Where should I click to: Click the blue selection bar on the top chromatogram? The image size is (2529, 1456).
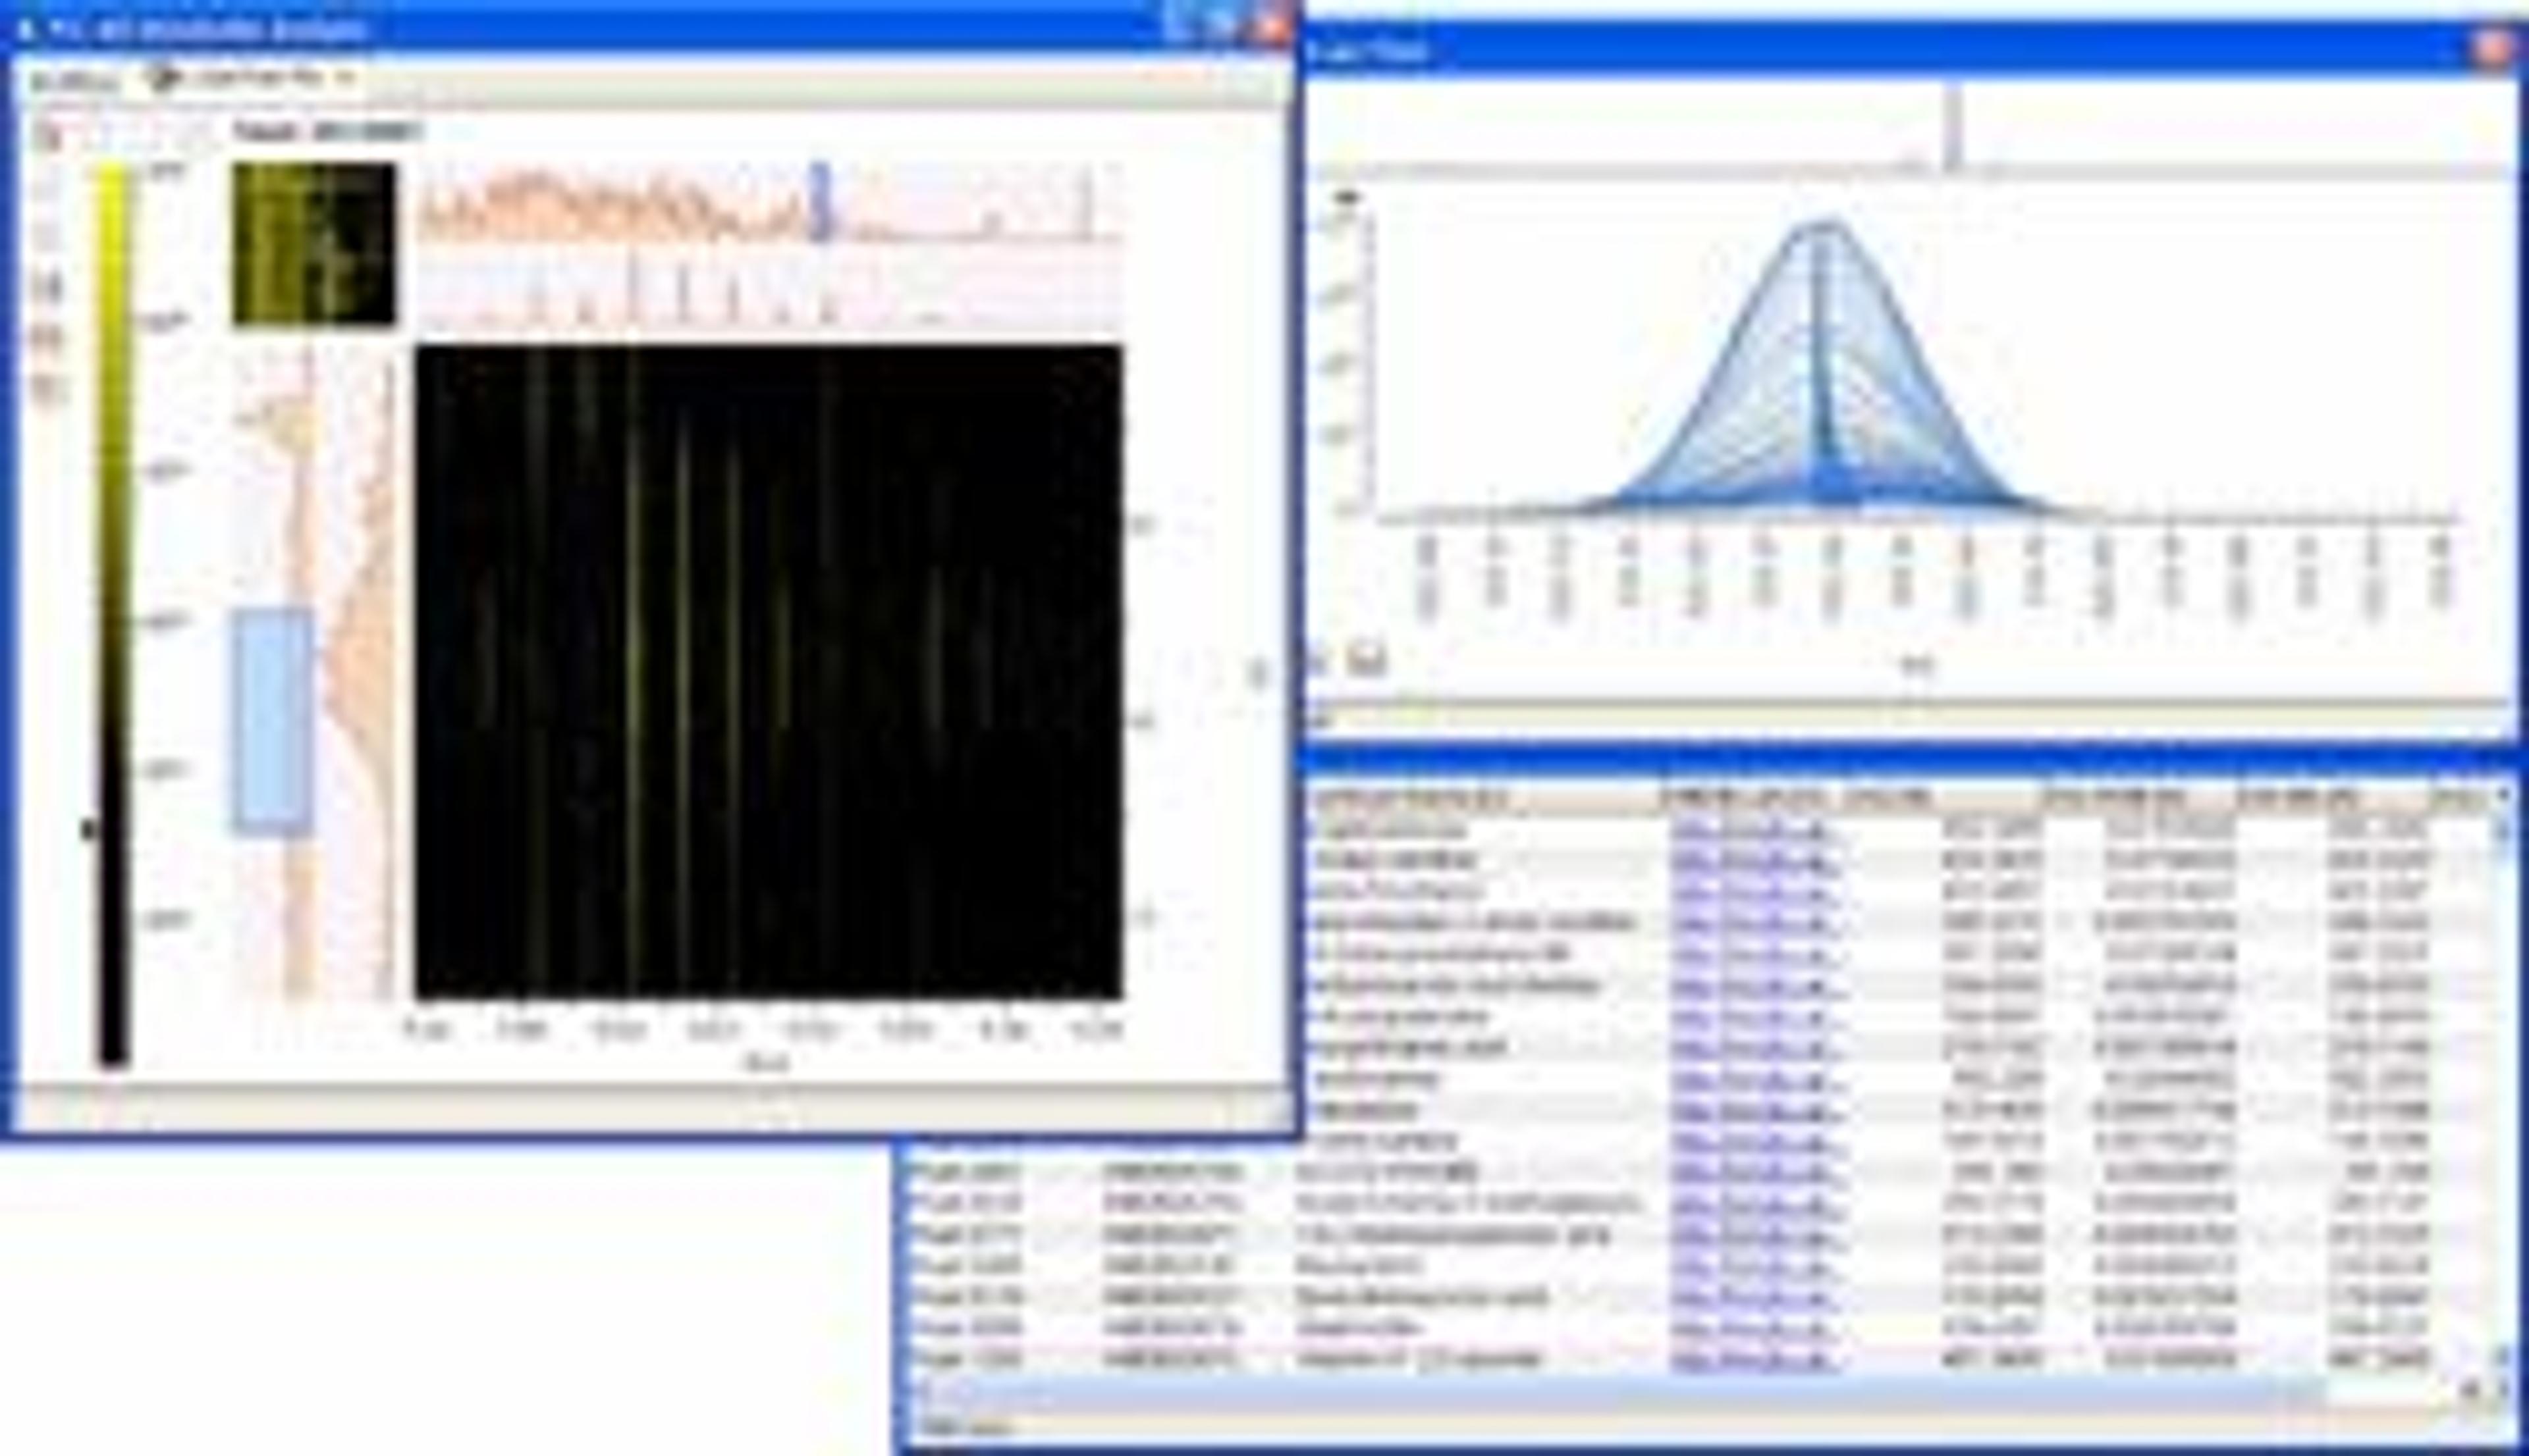pos(821,201)
